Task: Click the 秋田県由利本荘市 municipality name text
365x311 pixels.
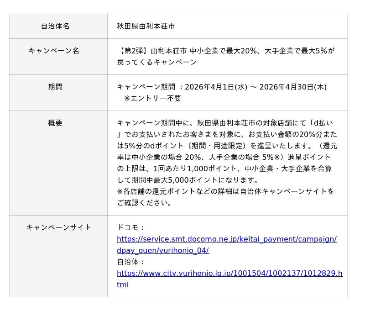Action: click(146, 26)
